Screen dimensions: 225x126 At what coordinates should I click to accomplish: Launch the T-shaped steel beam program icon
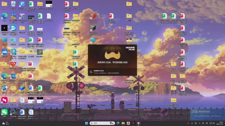tap(22, 16)
